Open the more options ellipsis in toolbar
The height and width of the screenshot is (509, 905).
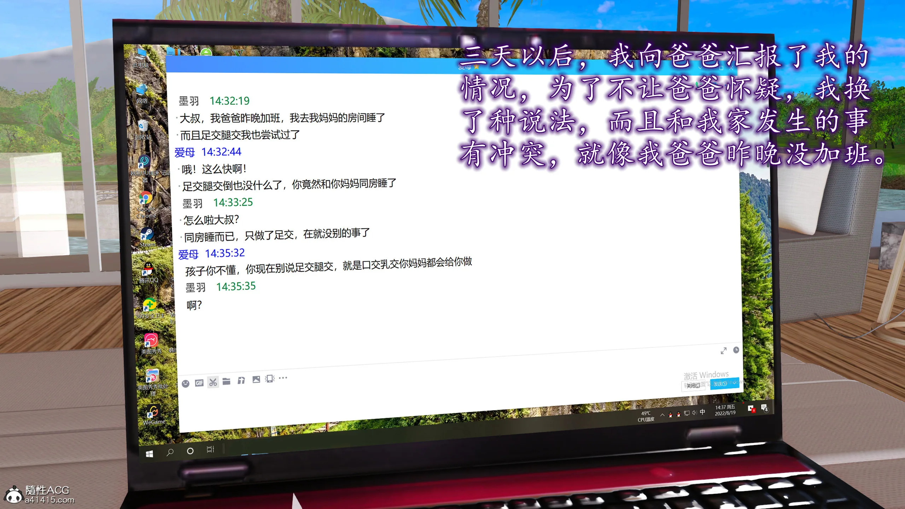coord(283,378)
